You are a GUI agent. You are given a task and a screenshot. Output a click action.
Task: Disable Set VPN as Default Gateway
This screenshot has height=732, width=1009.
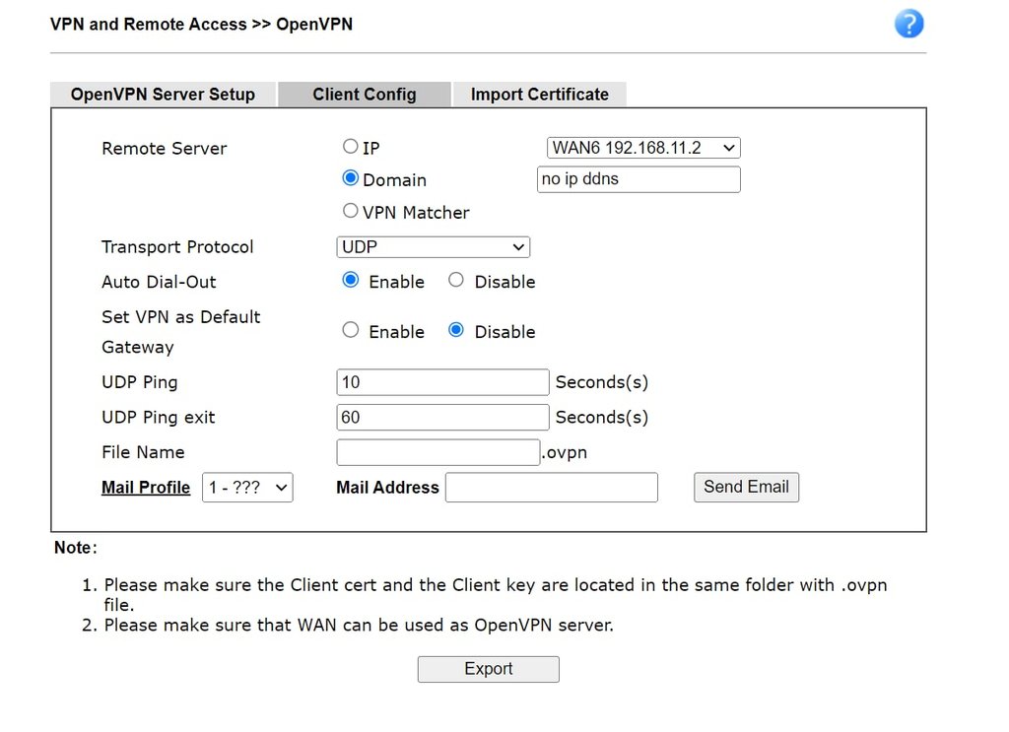coord(455,330)
